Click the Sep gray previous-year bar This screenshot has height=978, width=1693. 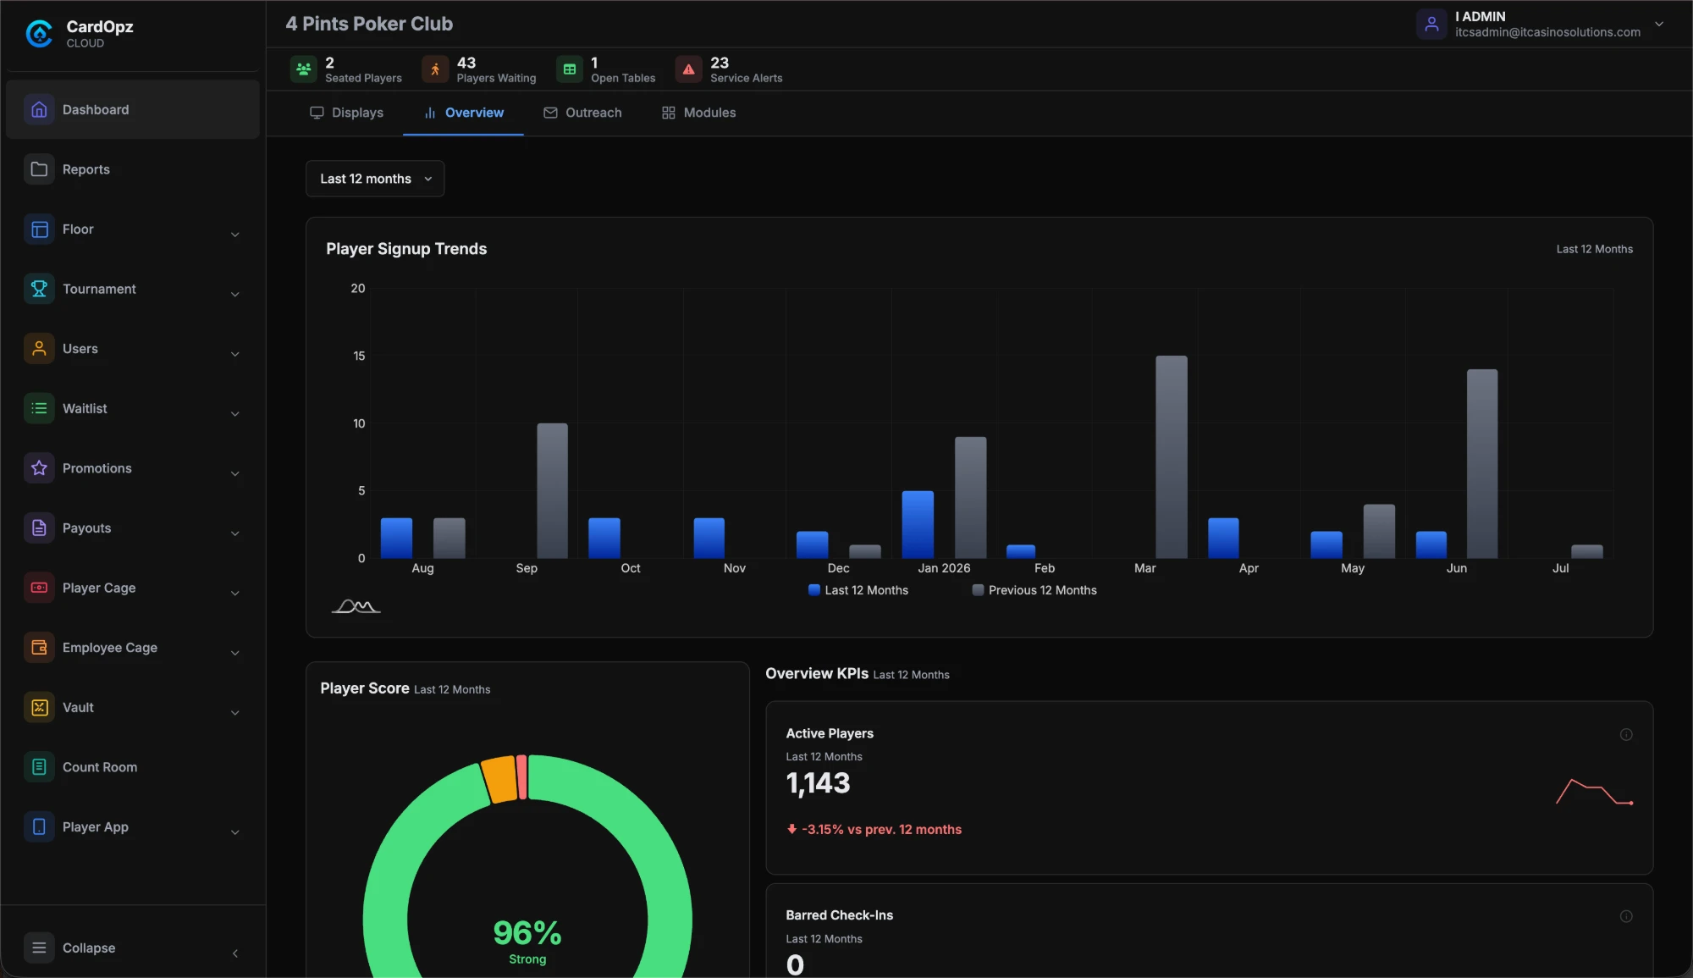click(x=552, y=490)
